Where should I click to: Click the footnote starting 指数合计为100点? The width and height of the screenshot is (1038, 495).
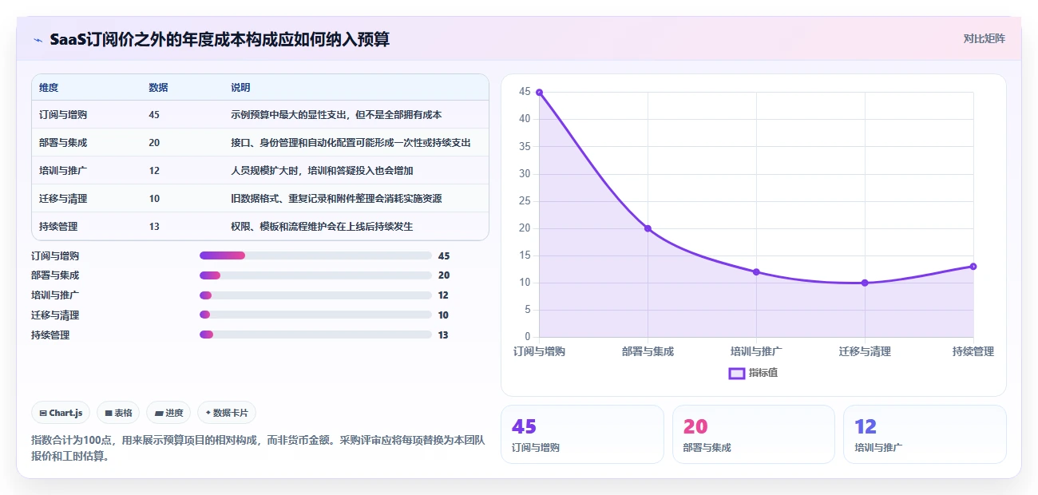click(x=258, y=448)
